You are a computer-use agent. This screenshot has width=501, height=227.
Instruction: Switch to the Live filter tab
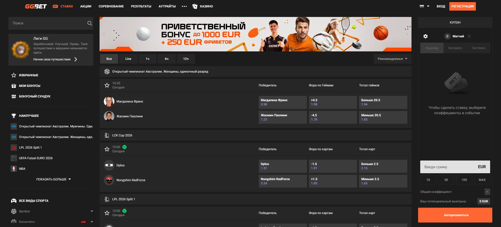tap(128, 59)
